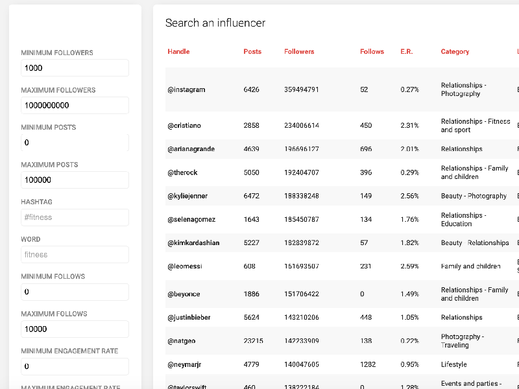Select the Minimum Posts field

(75, 143)
